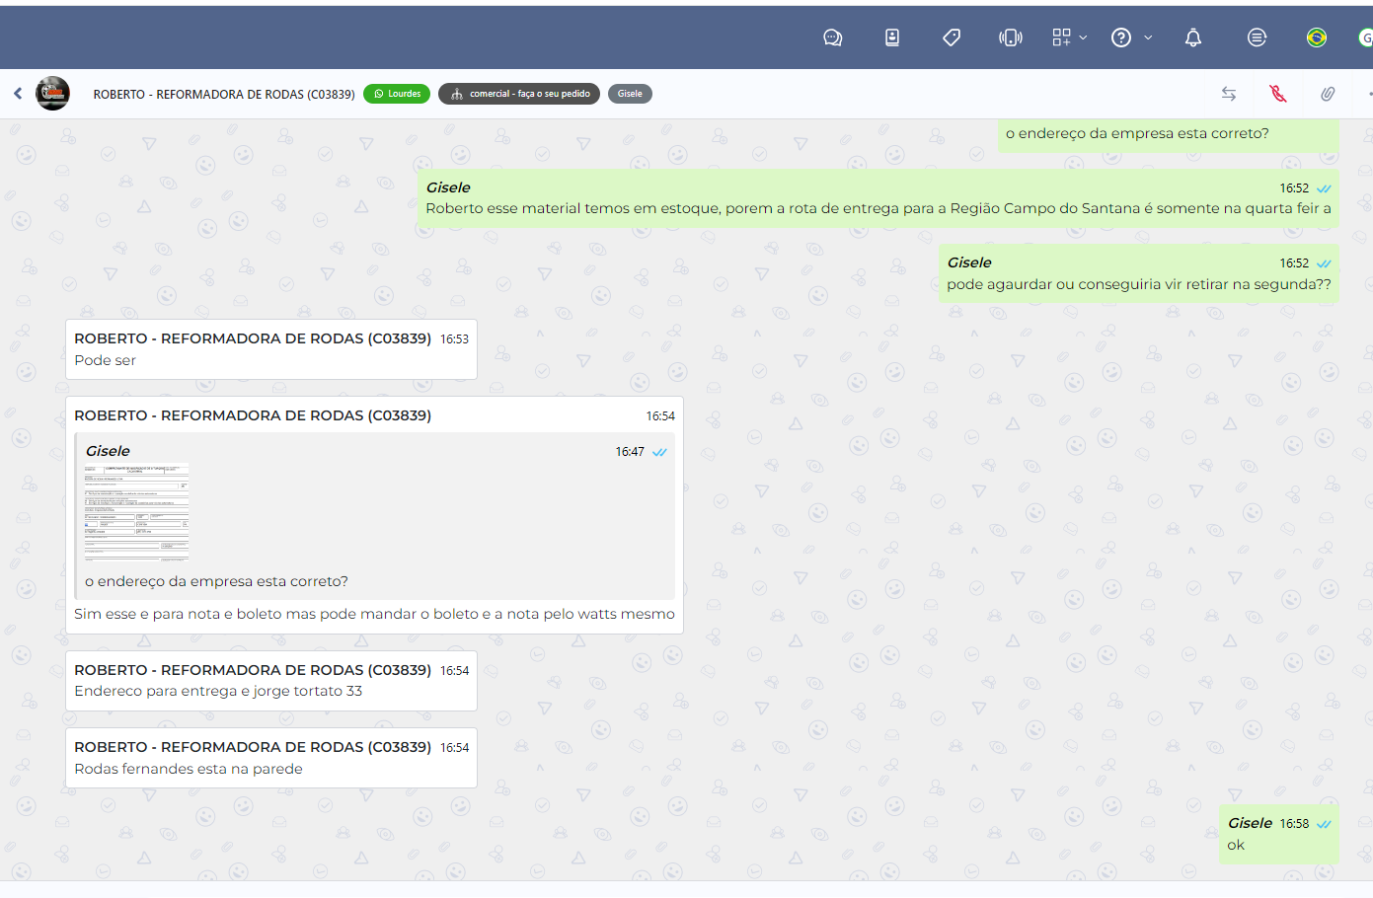Click the 'Pode ser' message bubble

point(270,349)
